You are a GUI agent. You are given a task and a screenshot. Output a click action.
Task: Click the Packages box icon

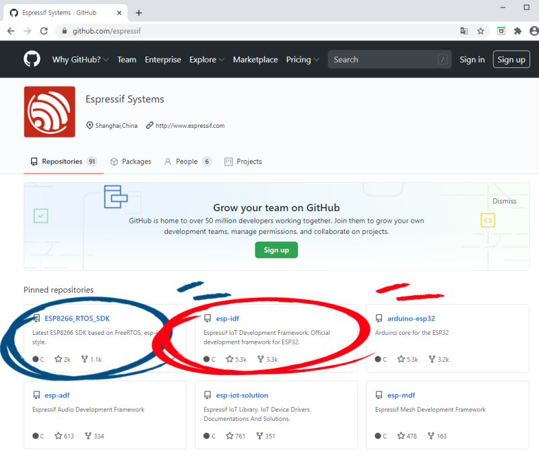point(114,161)
